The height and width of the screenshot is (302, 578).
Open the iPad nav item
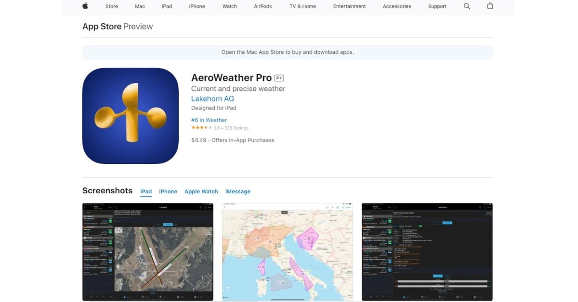click(167, 6)
